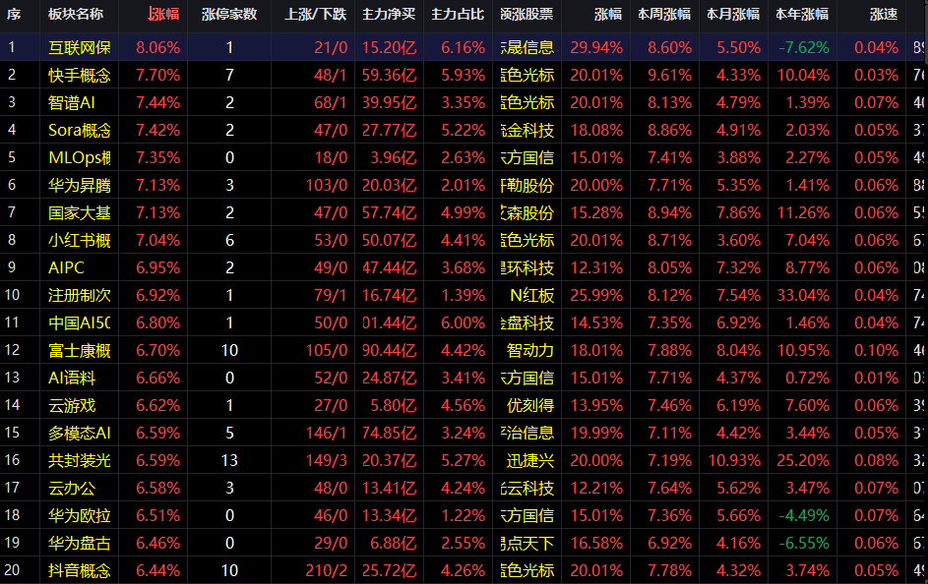Click the green -6.55% yearly change
Viewport: 928px width, 584px height.
tap(804, 543)
